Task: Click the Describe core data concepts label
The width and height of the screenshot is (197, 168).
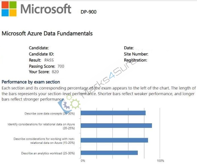Action: click(50, 114)
